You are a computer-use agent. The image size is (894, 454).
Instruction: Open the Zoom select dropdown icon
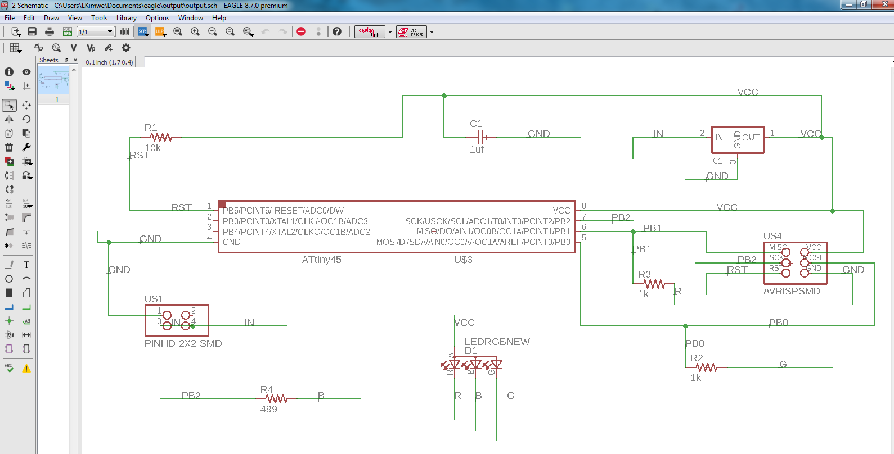tap(248, 31)
